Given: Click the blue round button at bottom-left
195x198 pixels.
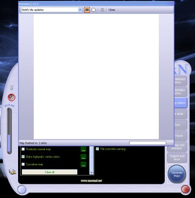Looking at the screenshot, I should pyautogui.click(x=22, y=190).
